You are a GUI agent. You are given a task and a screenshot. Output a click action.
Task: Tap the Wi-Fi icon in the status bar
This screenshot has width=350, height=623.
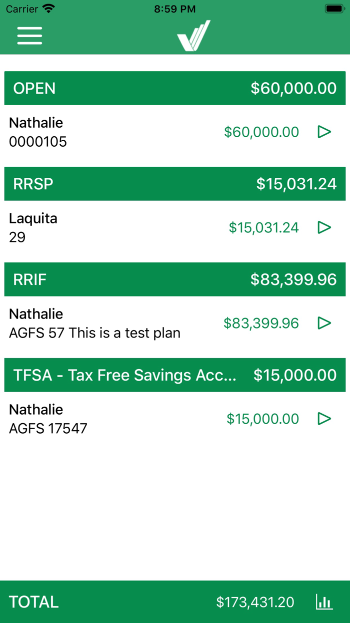click(x=47, y=8)
